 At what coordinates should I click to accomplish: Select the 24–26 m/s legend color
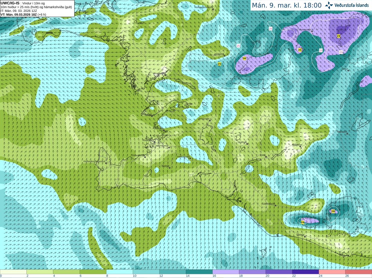[x=332, y=272]
